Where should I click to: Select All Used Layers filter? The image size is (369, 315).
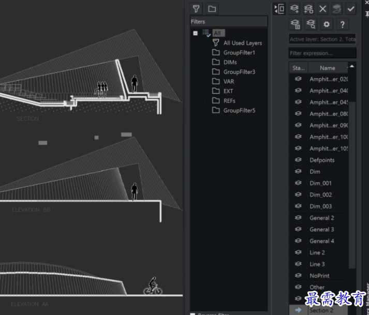[x=243, y=43]
